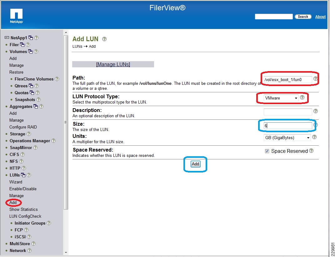
Task: Click the LUN Size input field
Action: click(288, 126)
